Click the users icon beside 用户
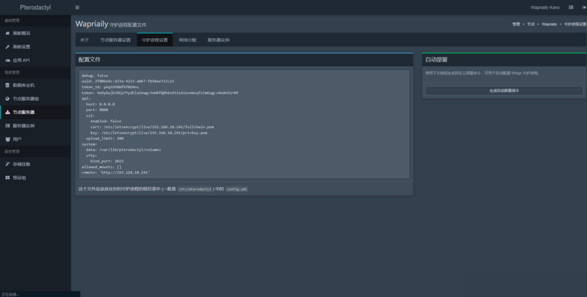The width and height of the screenshot is (587, 297). 7,139
